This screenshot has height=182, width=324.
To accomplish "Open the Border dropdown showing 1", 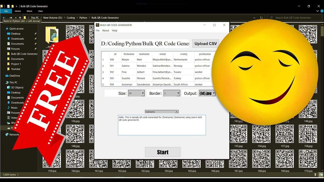I will (x=172, y=93).
